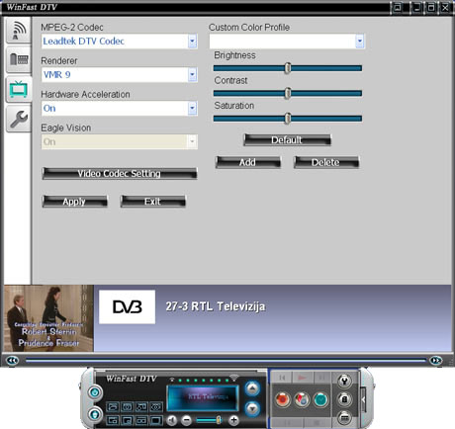Open the Renderer dropdown arrow
This screenshot has width=455, height=429.
192,75
